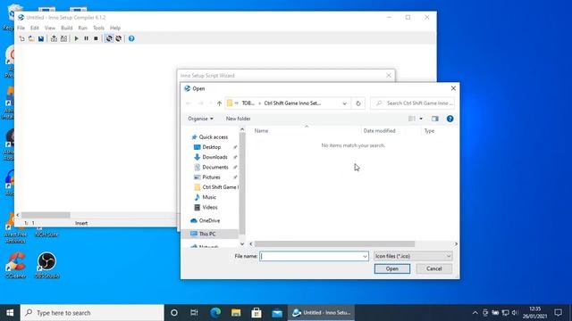Click blue Help icon in Inno Setup toolbar
The width and height of the screenshot is (572, 321).
click(131, 38)
